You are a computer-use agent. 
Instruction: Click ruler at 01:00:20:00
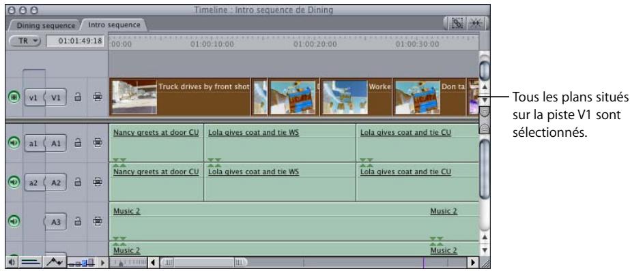click(x=315, y=44)
